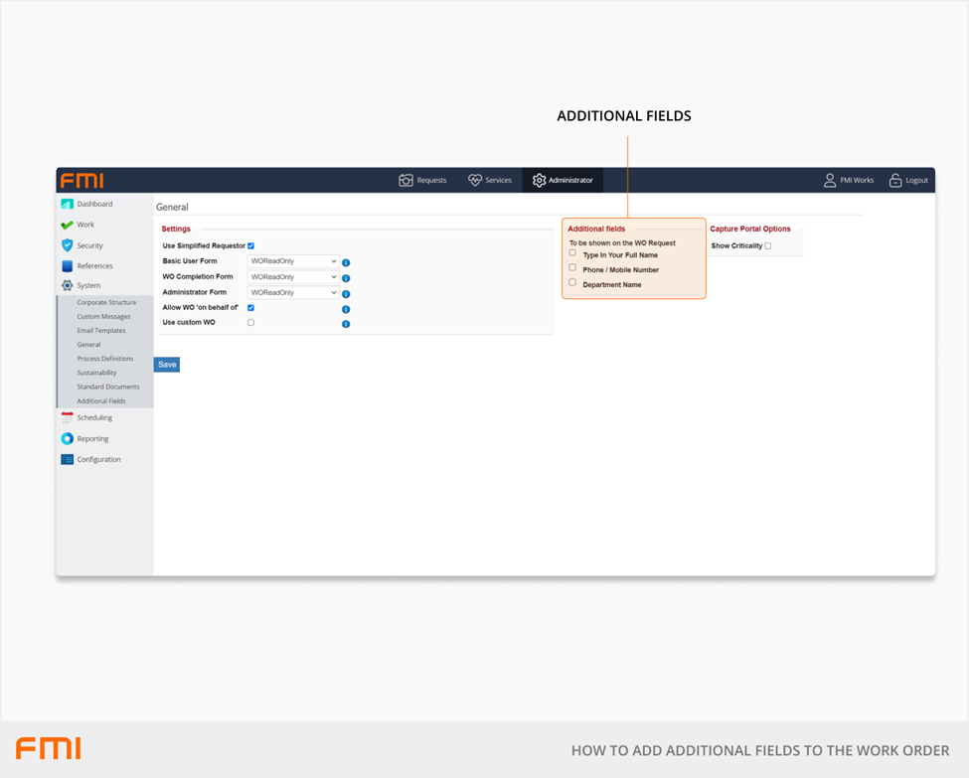
Task: Toggle the Use Simplified Requestor checkbox
Action: pyautogui.click(x=250, y=245)
